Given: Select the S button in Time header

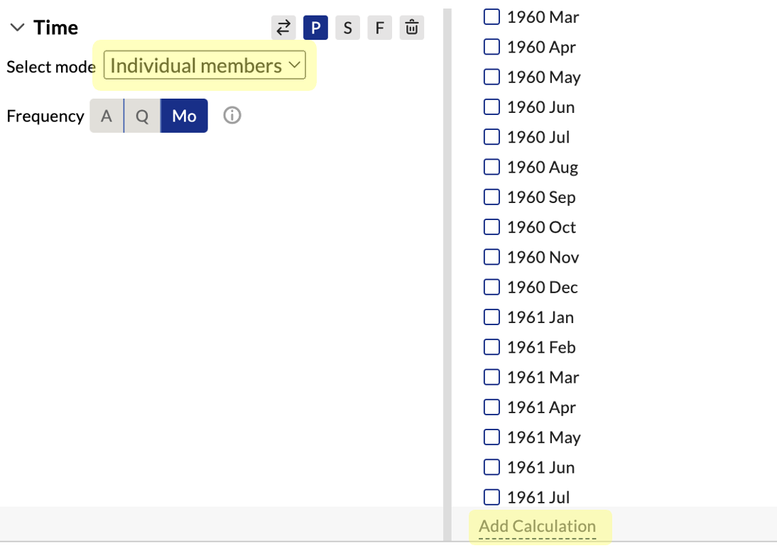Looking at the screenshot, I should click(x=348, y=27).
